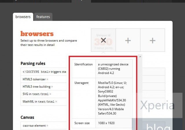This screenshot has width=185, height=130.
Task: Click the 1080 x 1920 screen size value
Action: [106, 123]
